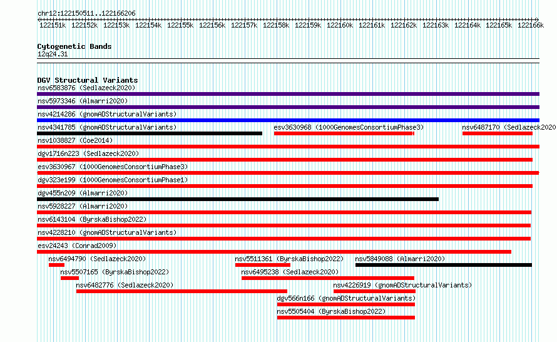Open nsv6143104 (ByrskaBishop2022) label
The height and width of the screenshot is (342, 557).
click(x=92, y=219)
